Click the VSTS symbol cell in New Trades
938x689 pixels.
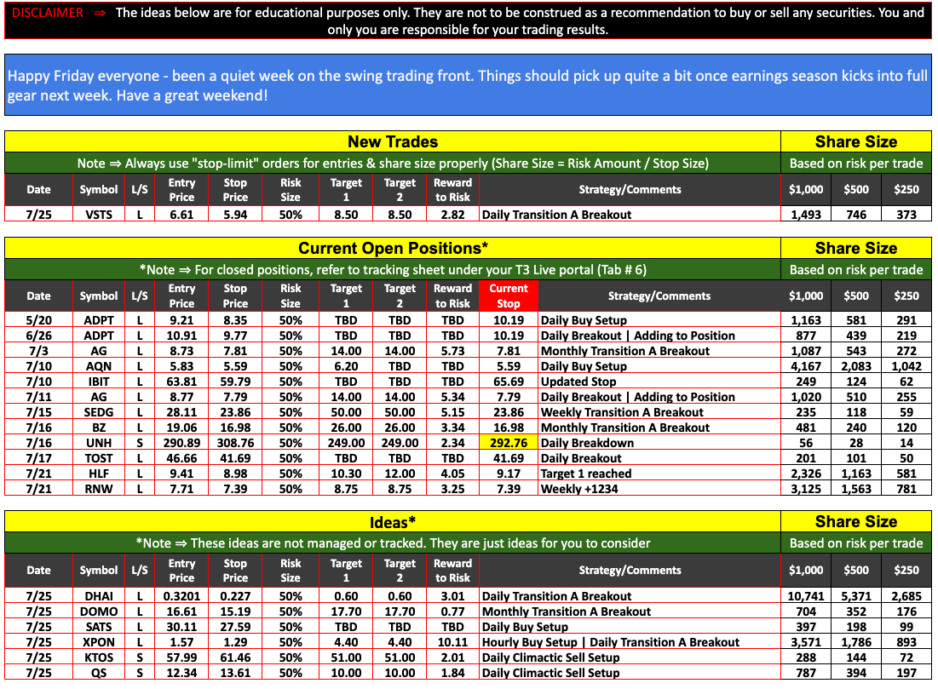[98, 215]
